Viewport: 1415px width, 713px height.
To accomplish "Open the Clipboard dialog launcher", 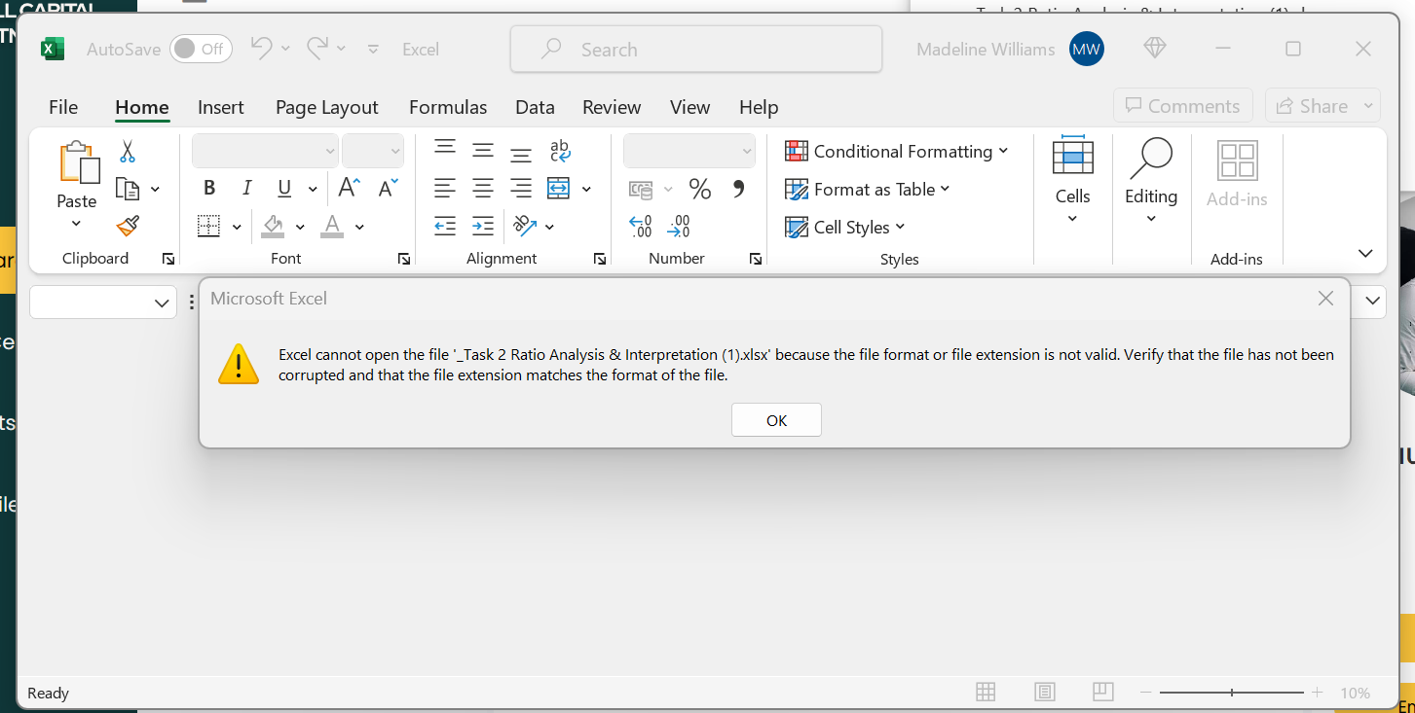I will point(168,259).
